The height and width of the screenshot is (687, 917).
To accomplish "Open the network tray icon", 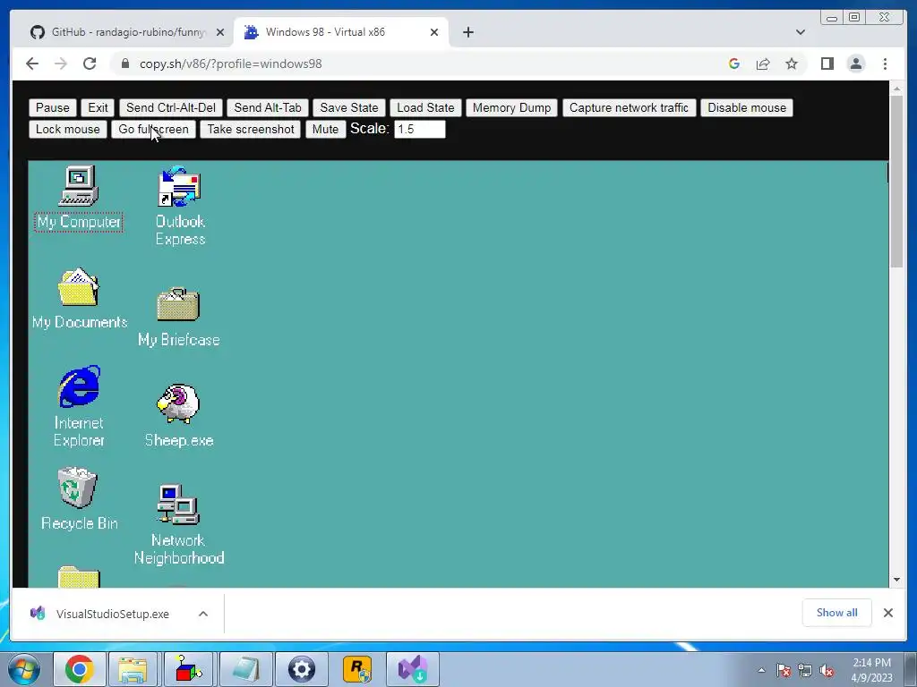I will (x=805, y=671).
